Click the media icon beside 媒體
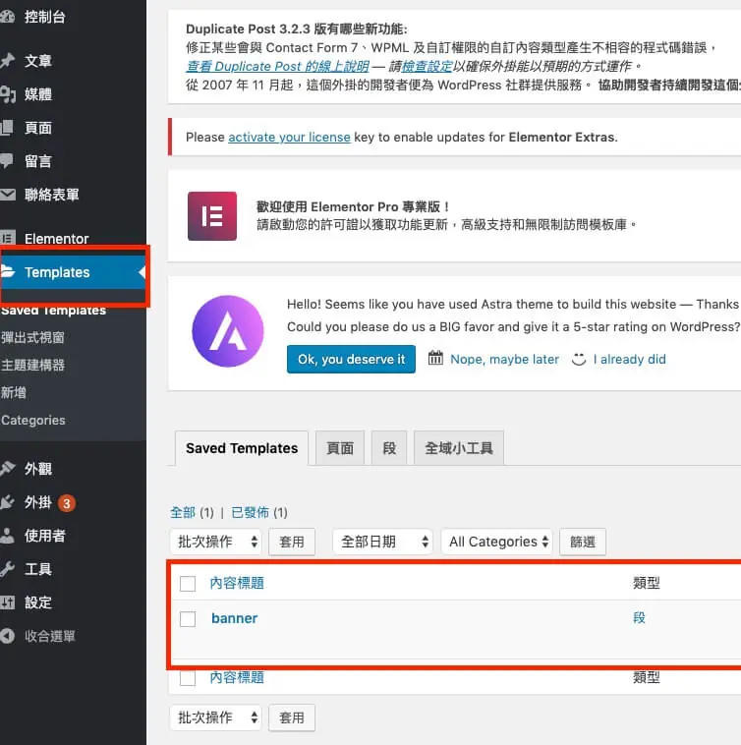This screenshot has width=741, height=745. (7, 94)
